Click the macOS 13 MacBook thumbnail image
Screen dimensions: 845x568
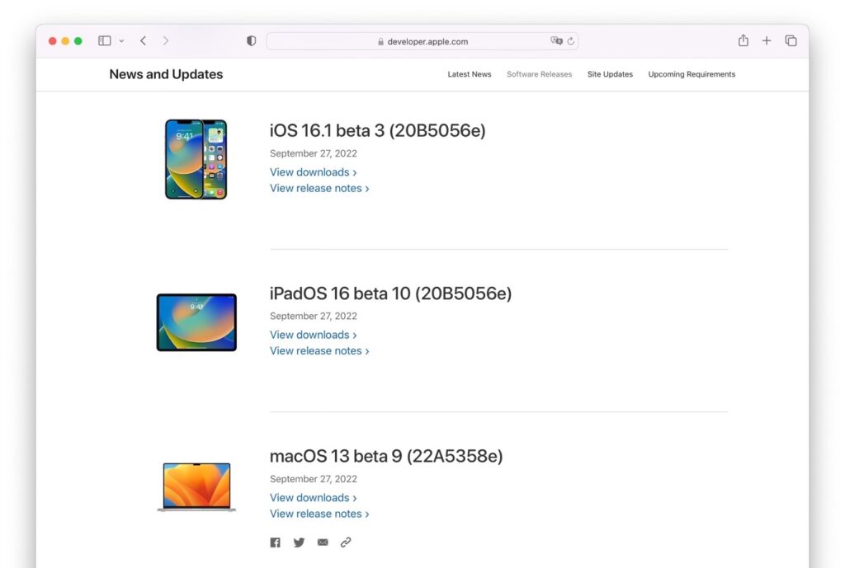pos(196,486)
